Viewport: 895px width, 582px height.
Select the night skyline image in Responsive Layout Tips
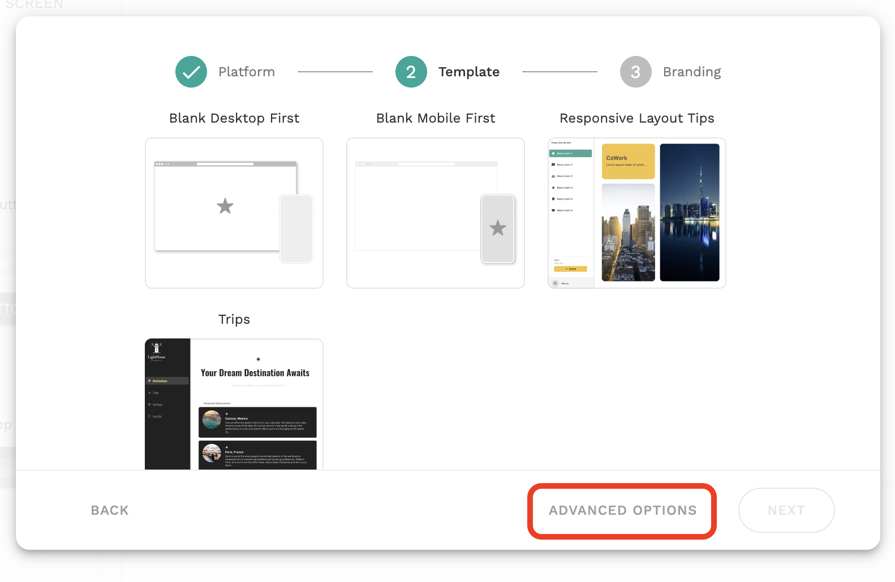689,212
